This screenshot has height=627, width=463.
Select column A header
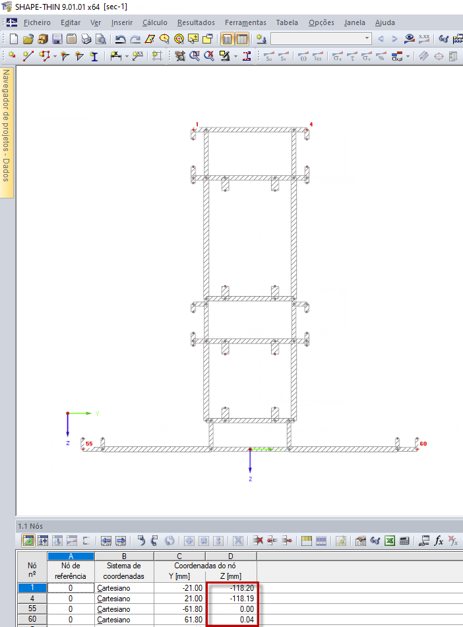tap(71, 556)
